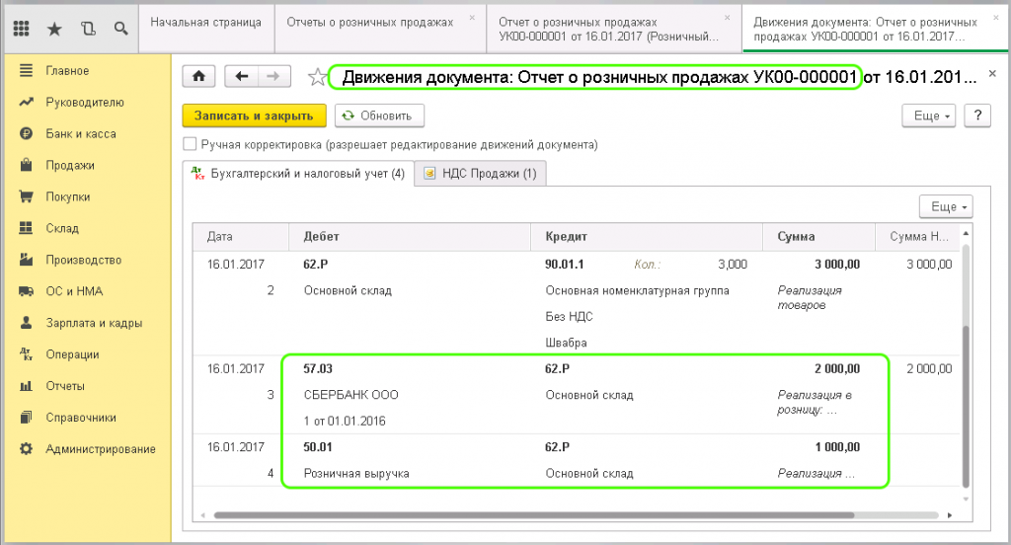Open the apps grid menu icon
Screen dimensions: 1011x545
21,29
